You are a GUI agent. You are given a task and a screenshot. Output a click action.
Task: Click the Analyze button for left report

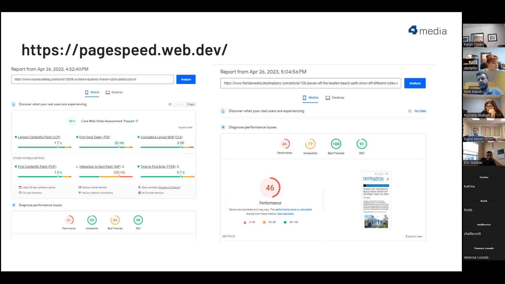pyautogui.click(x=186, y=79)
